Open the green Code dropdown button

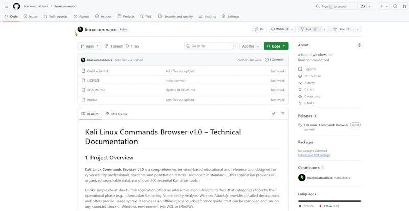276,46
